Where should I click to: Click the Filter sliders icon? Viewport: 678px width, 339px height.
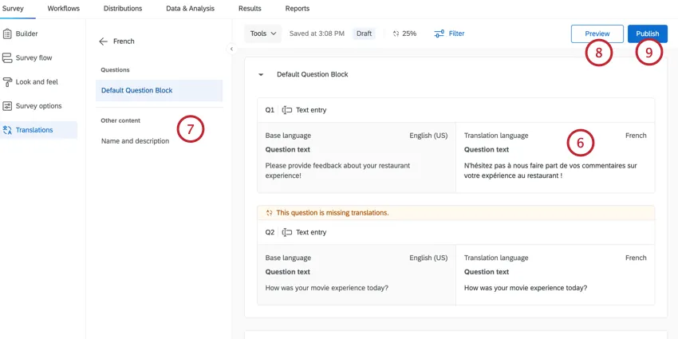click(x=439, y=34)
